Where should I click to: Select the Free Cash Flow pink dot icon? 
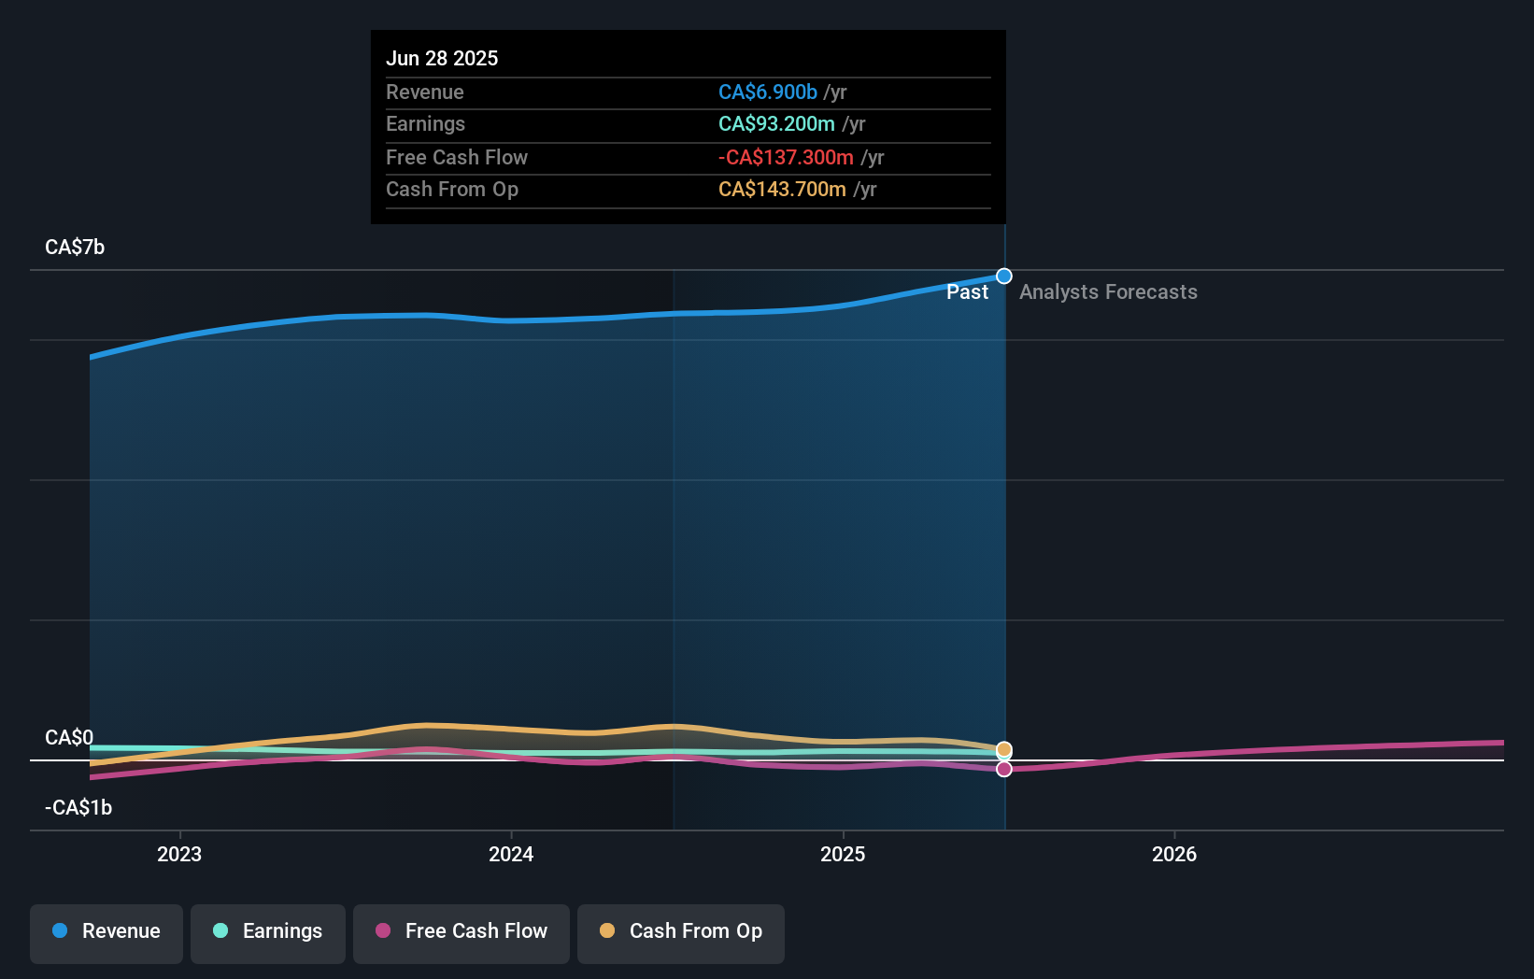click(x=383, y=931)
